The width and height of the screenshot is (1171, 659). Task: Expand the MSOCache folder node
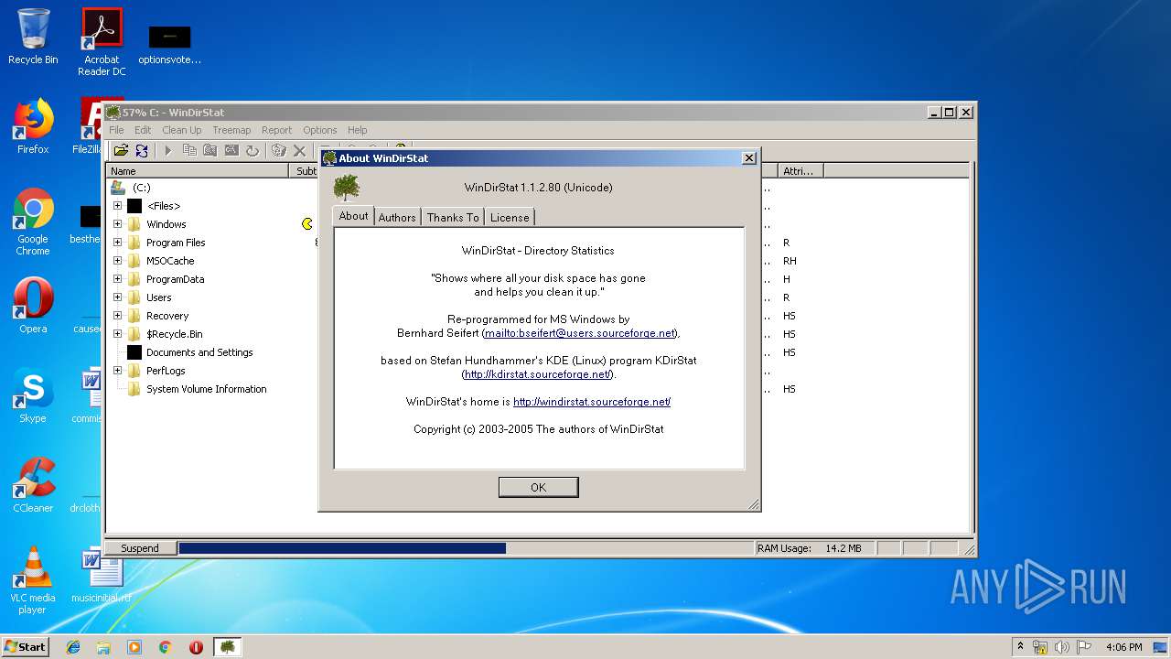117,261
